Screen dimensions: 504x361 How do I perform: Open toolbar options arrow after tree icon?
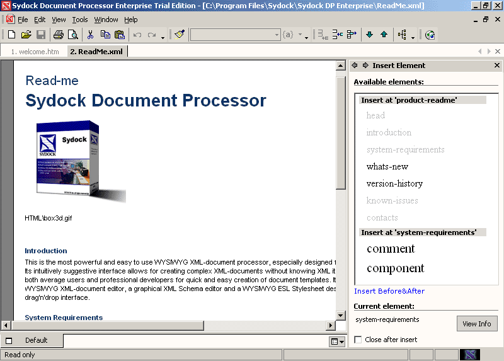tap(413, 38)
